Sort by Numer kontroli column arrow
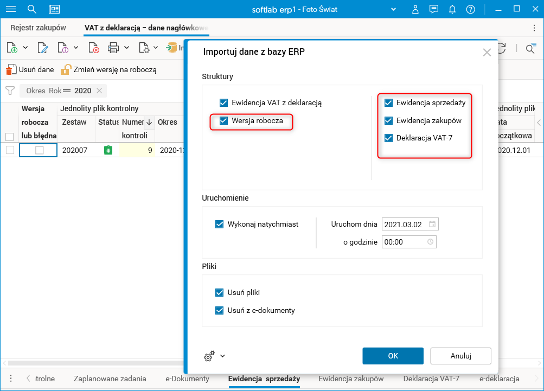The width and height of the screenshot is (544, 391). [x=149, y=122]
